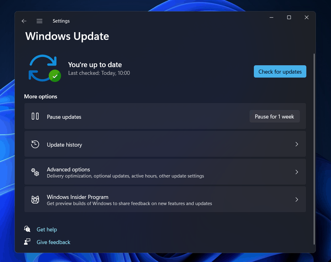Image resolution: width=331 pixels, height=262 pixels.
Task: Click the Advanced options gears icon
Action: pos(35,172)
